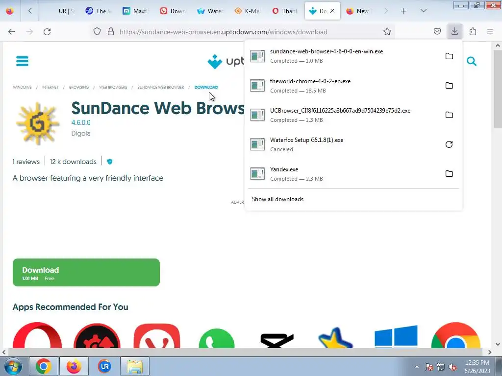
Task: Go to BROWSING breadcrumb
Action: [x=79, y=87]
